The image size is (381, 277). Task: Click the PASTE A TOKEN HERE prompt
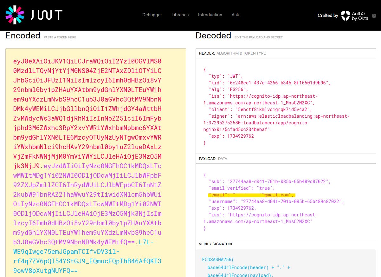tap(60, 37)
